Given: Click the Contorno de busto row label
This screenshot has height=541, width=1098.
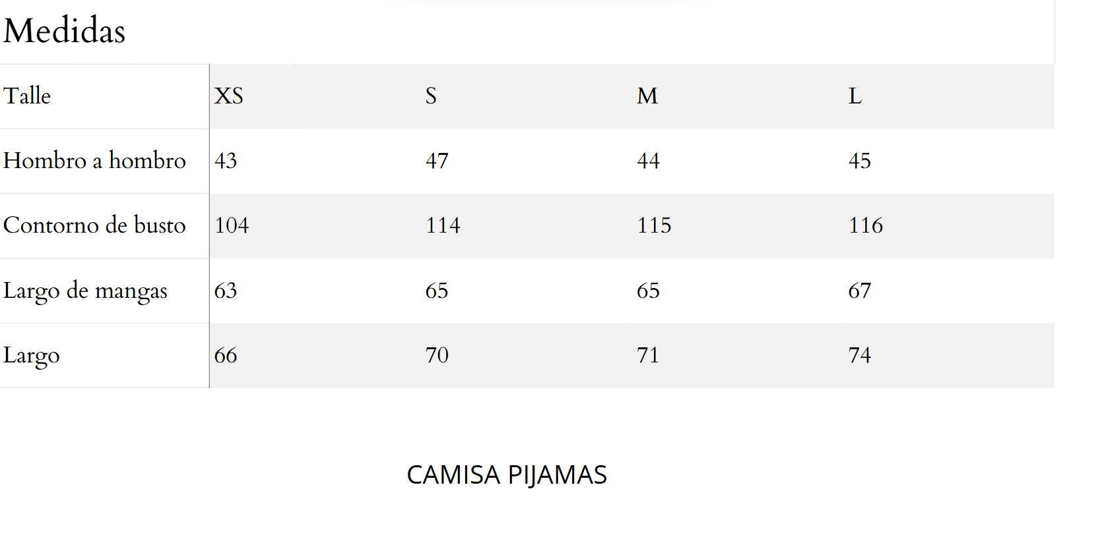Looking at the screenshot, I should pos(94,225).
